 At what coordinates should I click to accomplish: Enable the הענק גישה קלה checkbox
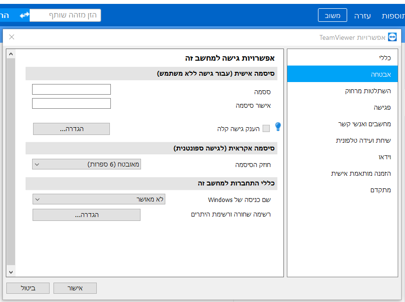pyautogui.click(x=266, y=129)
